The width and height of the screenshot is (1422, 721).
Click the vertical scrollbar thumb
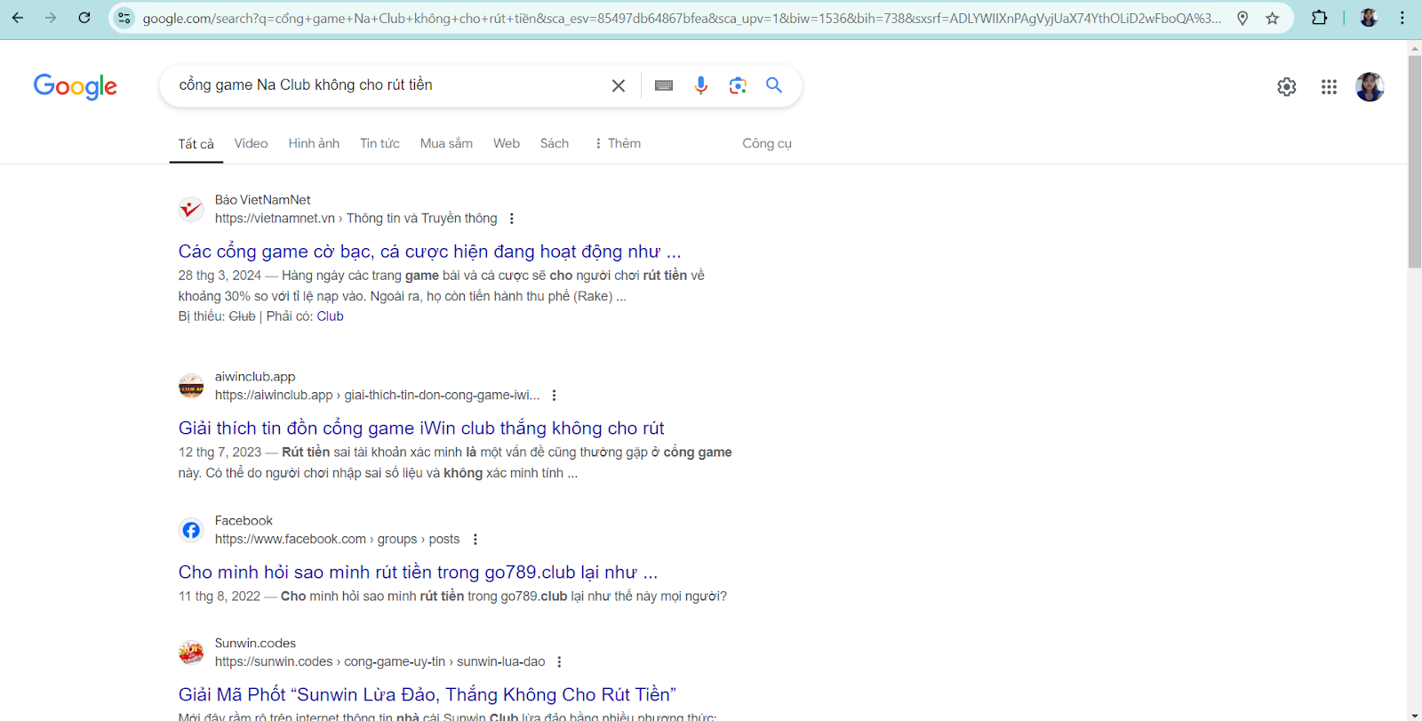point(1415,162)
